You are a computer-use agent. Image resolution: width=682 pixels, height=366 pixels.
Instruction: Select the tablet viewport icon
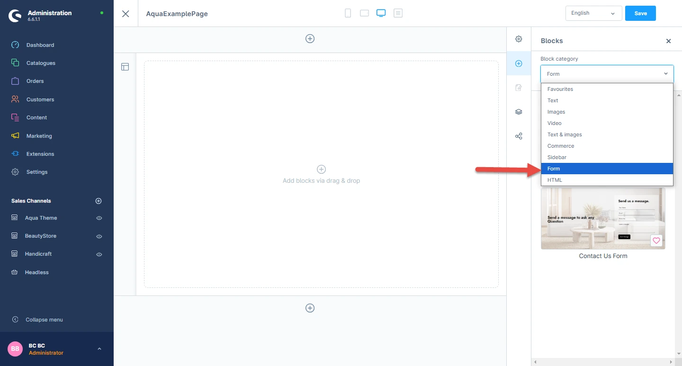[364, 13]
